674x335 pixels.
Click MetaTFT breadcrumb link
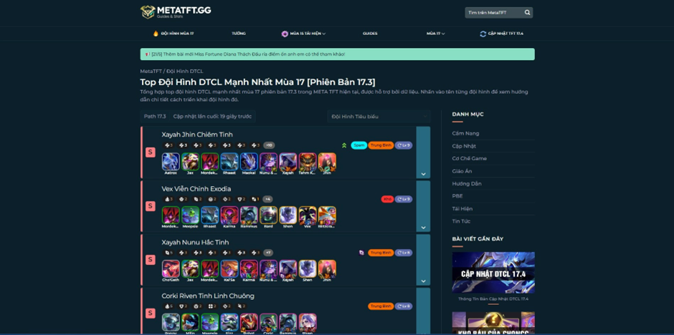coord(150,71)
